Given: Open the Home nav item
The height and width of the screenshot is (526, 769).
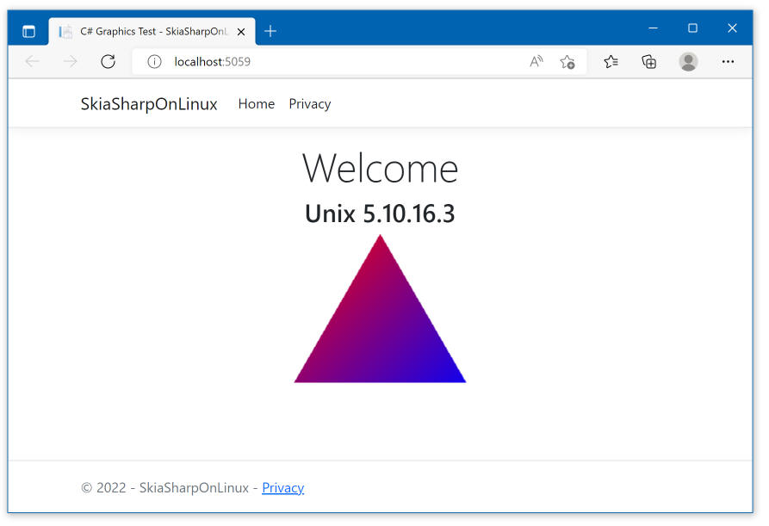Looking at the screenshot, I should click(256, 104).
